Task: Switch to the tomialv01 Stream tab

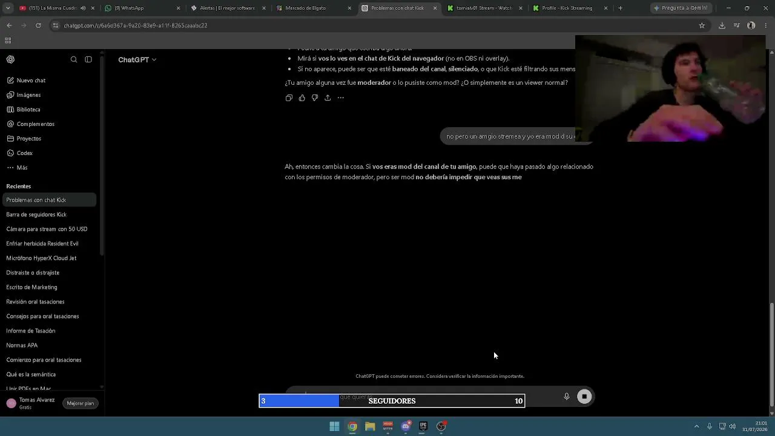Action: pos(485,8)
